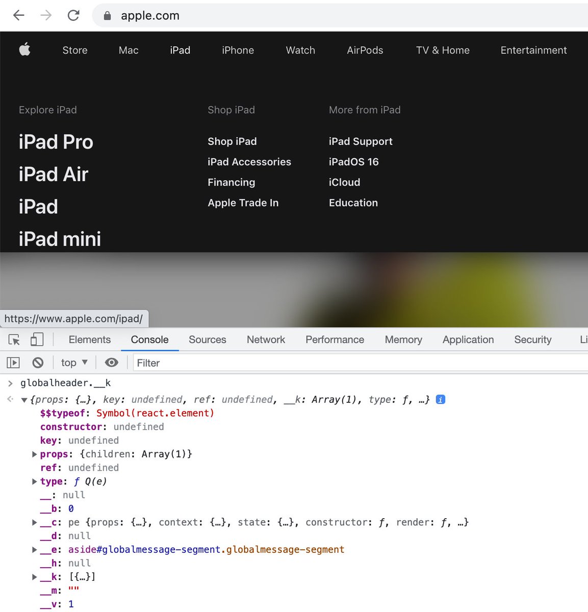Open the iPad Pro link
588x612 pixels.
point(56,142)
